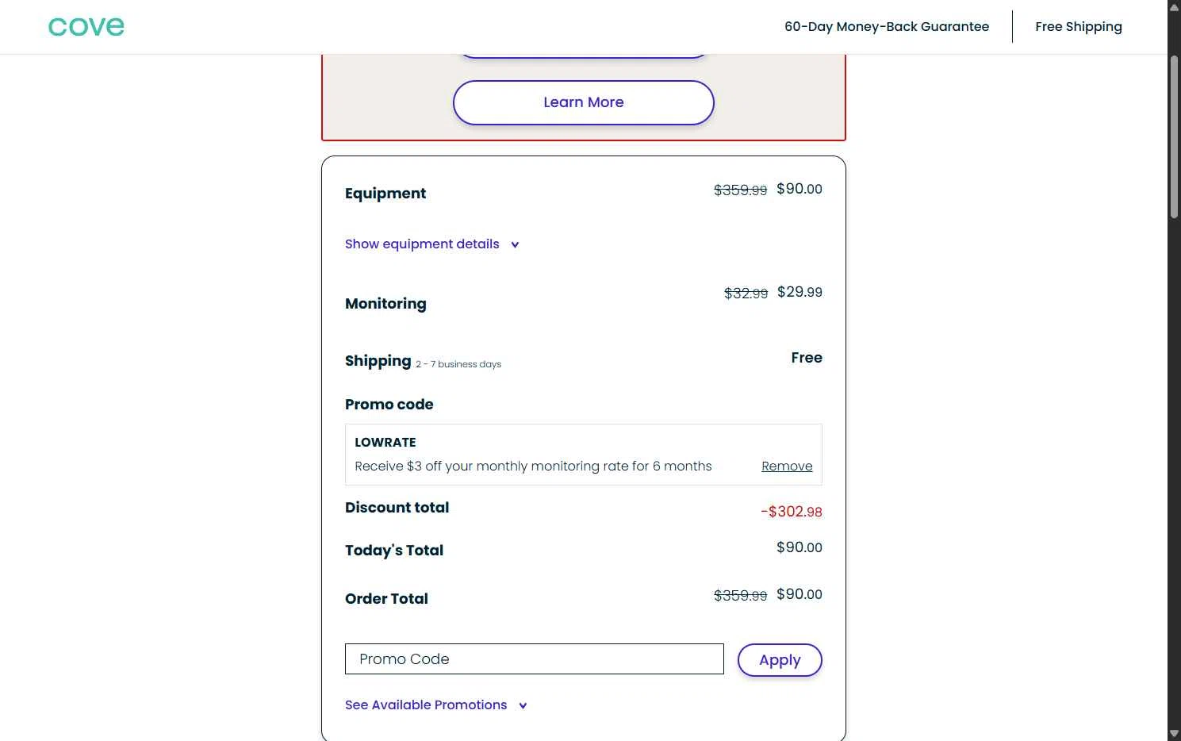
Task: Open the Show equipment details link
Action: point(422,244)
